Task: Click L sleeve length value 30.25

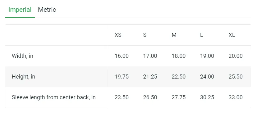Action: [207, 97]
